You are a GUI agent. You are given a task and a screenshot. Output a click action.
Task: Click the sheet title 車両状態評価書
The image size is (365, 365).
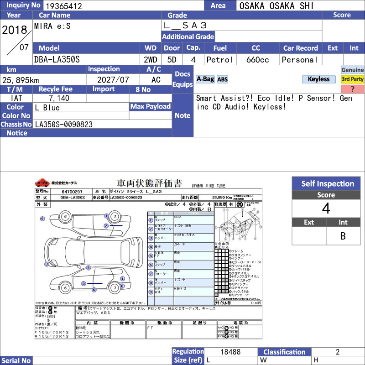pyautogui.click(x=150, y=183)
